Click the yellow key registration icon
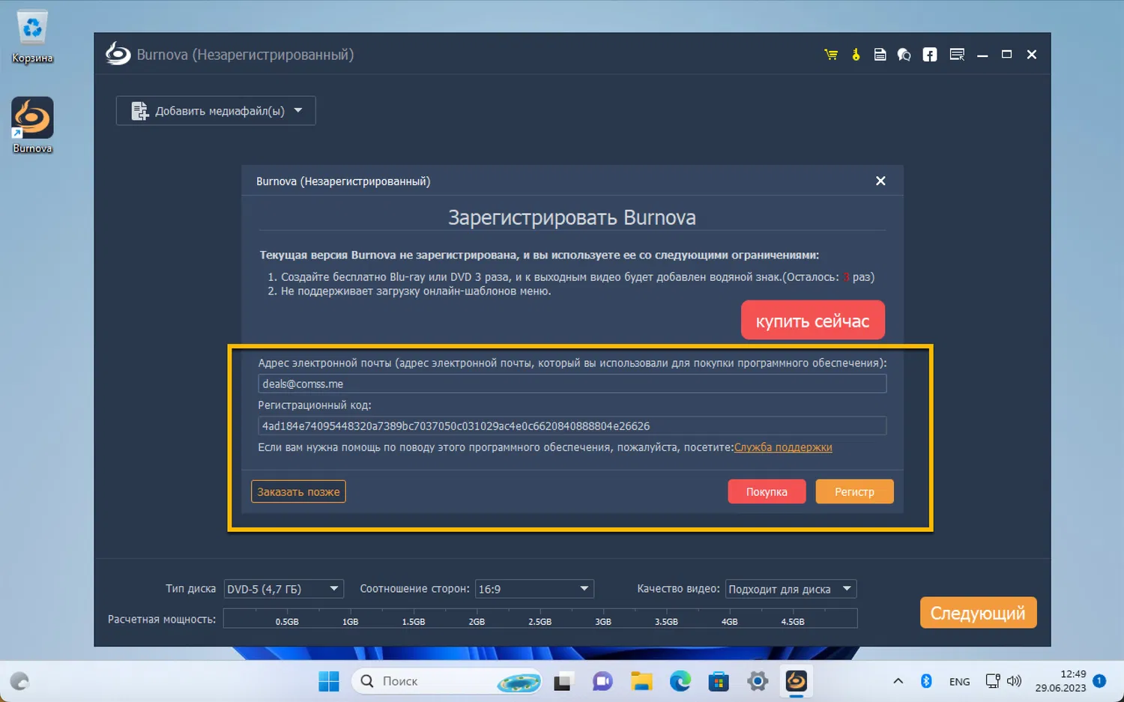Screen dimensions: 1124x702 pyautogui.click(x=856, y=54)
